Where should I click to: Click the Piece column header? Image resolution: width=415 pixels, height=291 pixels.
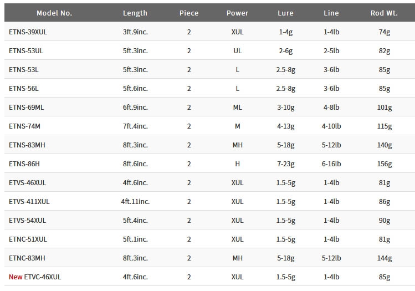189,13
